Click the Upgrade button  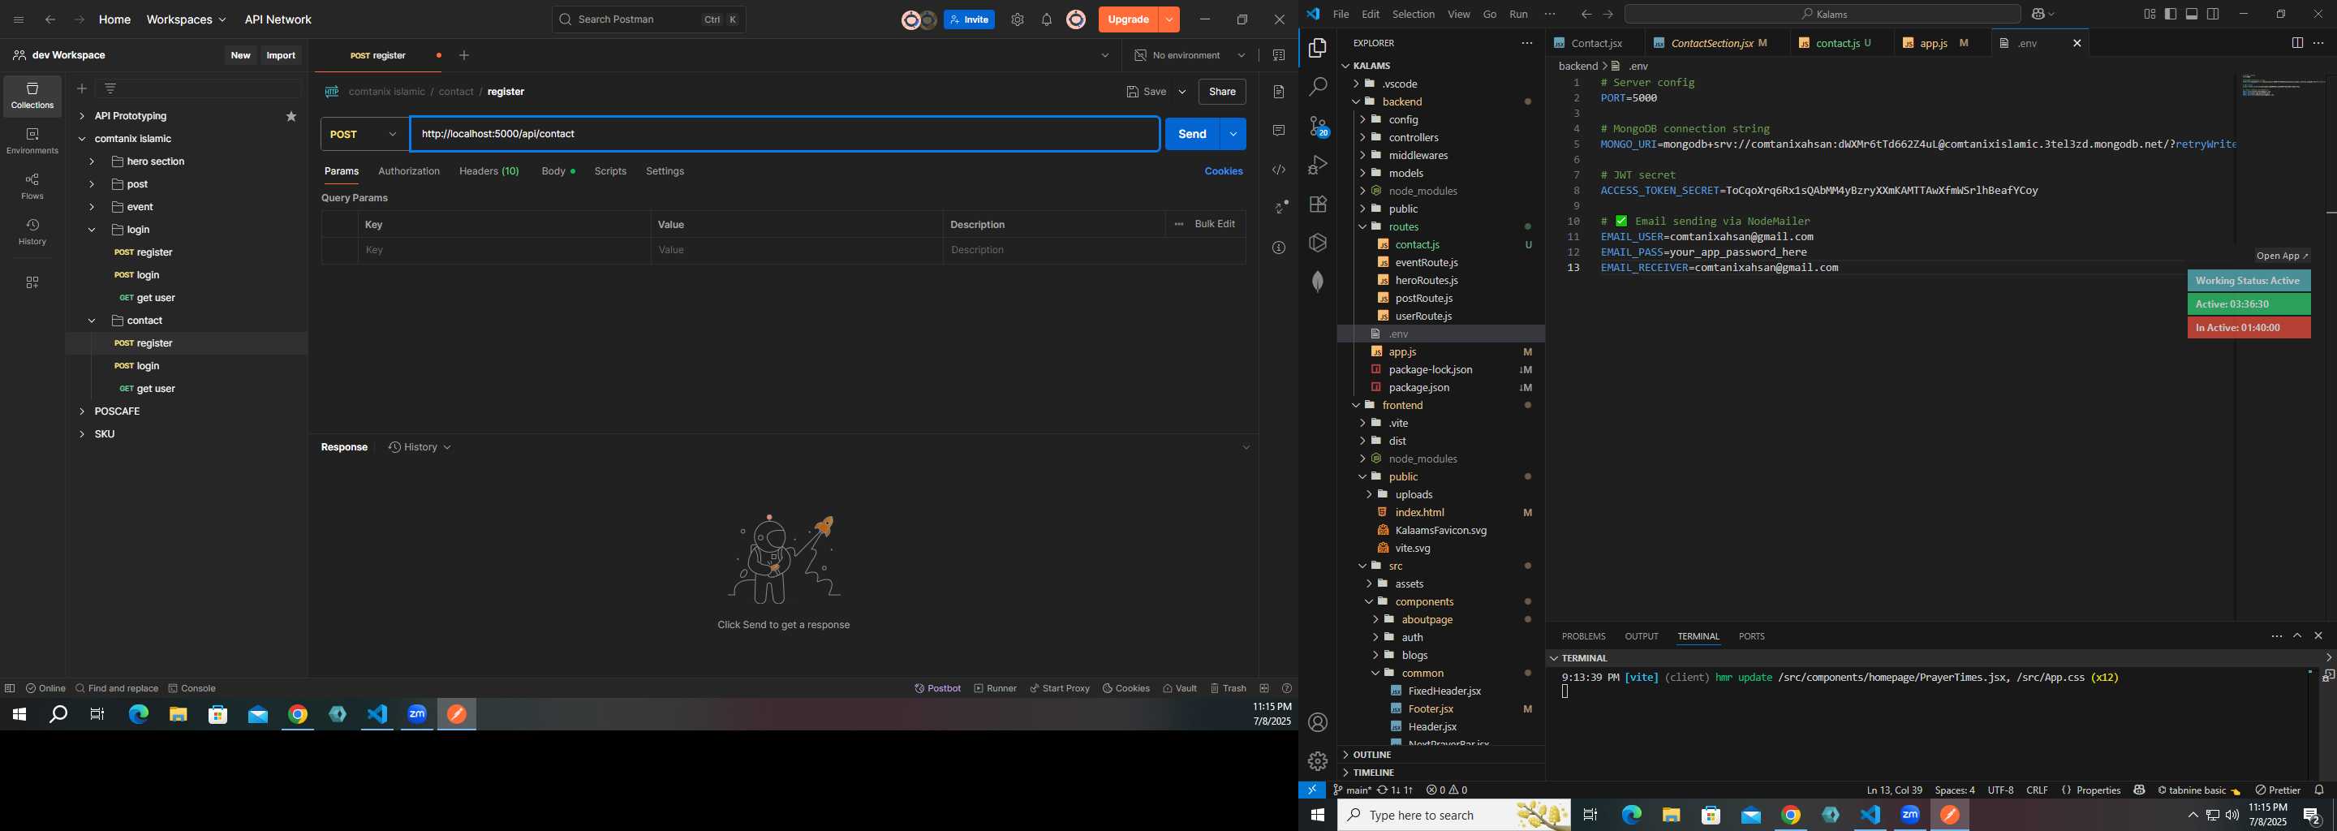coord(1129,20)
